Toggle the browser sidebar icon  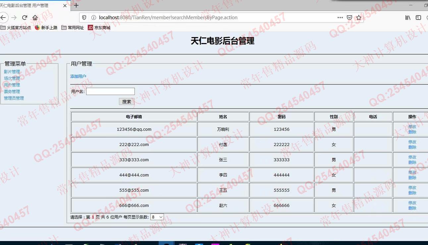click(418, 18)
